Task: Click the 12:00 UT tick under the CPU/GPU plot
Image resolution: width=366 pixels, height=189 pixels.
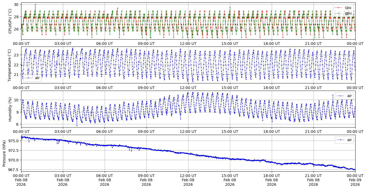Action: [x=188, y=44]
